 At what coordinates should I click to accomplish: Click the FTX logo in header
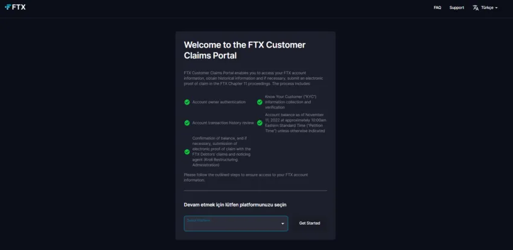tap(15, 7)
